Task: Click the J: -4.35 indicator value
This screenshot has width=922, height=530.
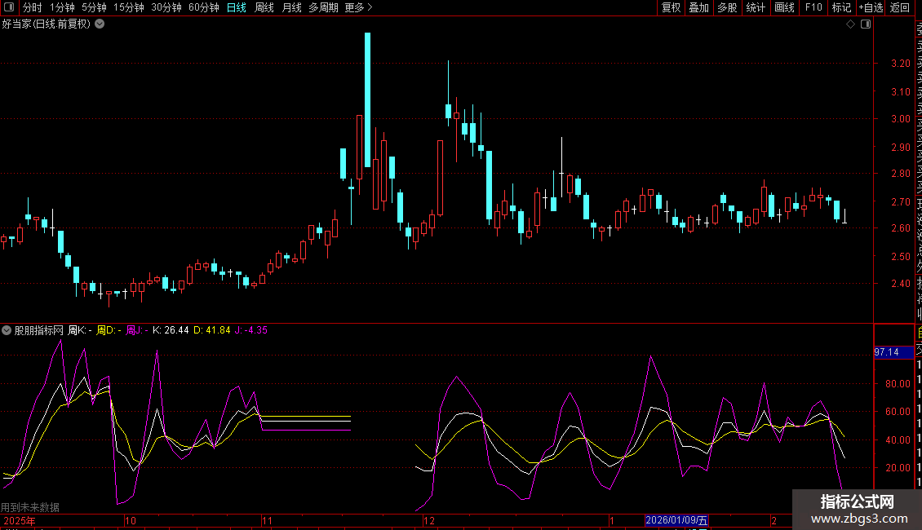Action: pyautogui.click(x=251, y=330)
